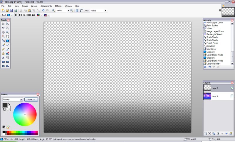Enable visibility of bottom Layer 2
The image size is (235, 142).
(x=232, y=96)
